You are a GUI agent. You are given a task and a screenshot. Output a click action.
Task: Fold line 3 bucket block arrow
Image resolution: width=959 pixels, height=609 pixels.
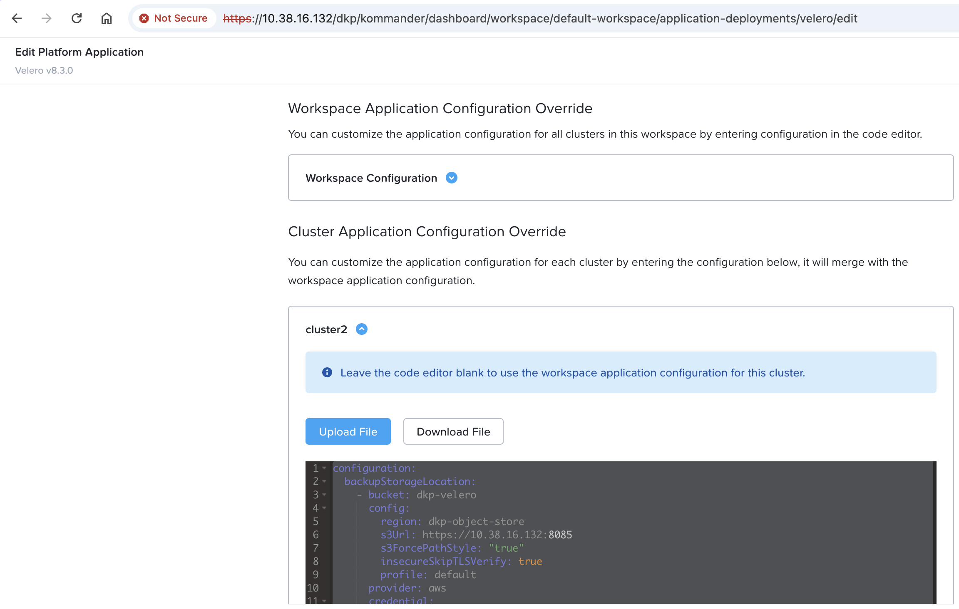[325, 495]
